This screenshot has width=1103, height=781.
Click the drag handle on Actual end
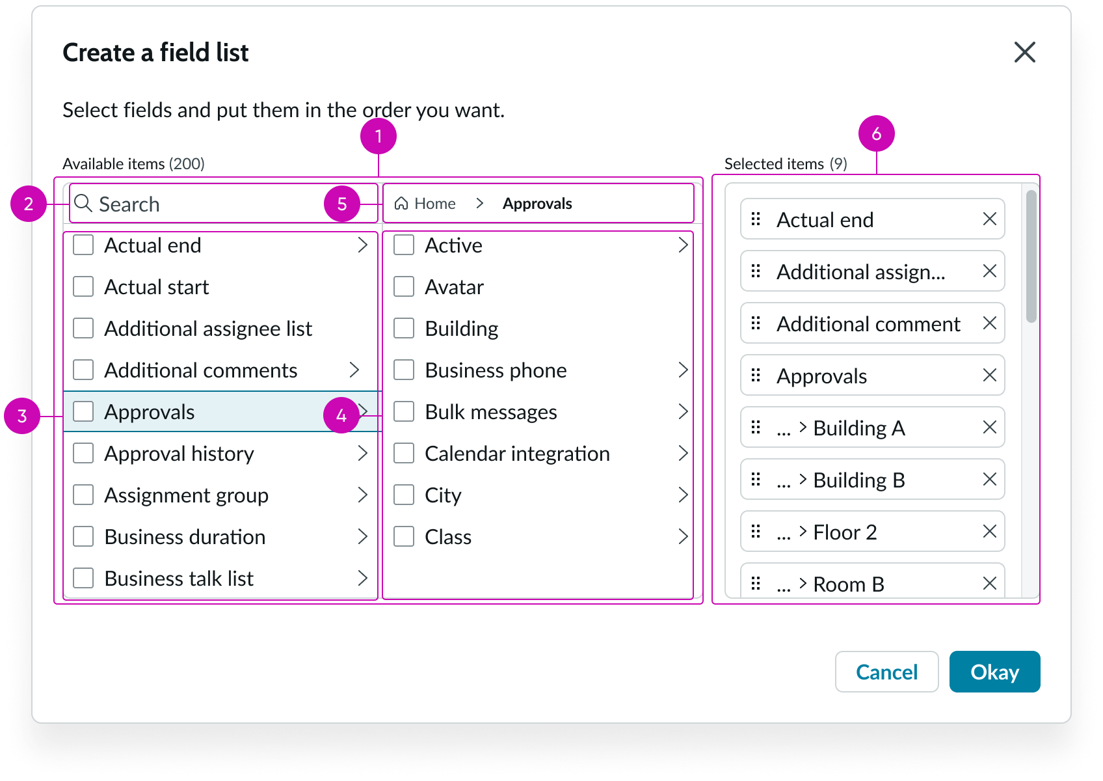point(756,219)
